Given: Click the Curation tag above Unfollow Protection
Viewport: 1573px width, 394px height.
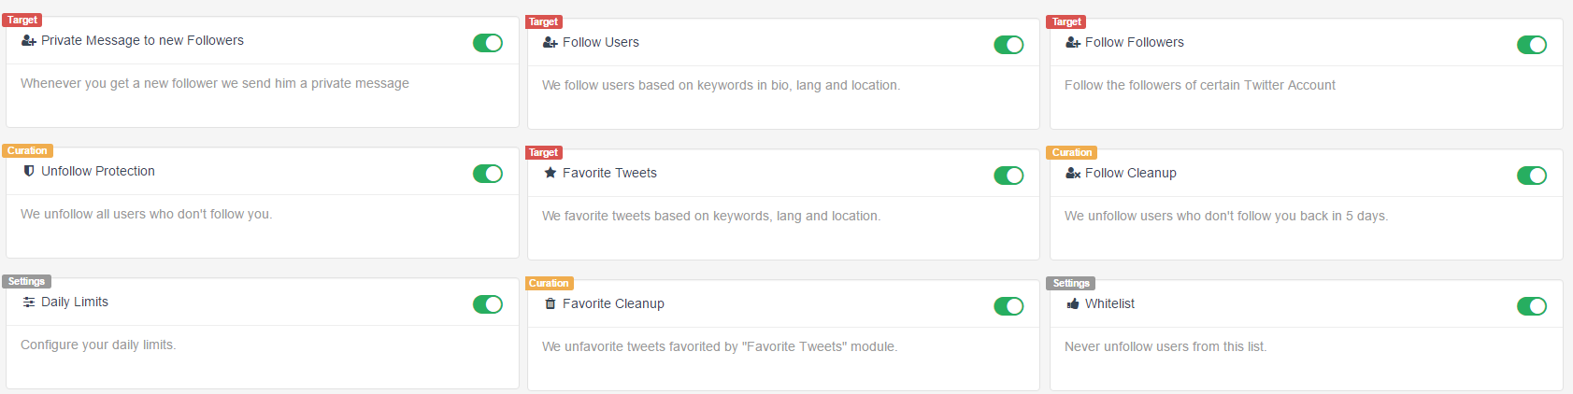Looking at the screenshot, I should [27, 151].
